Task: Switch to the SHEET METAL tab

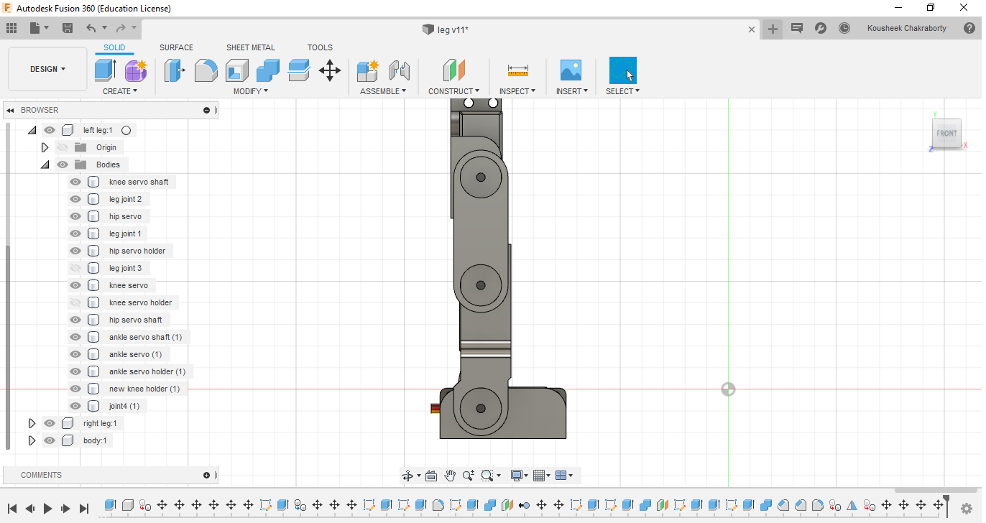Action: coord(250,47)
